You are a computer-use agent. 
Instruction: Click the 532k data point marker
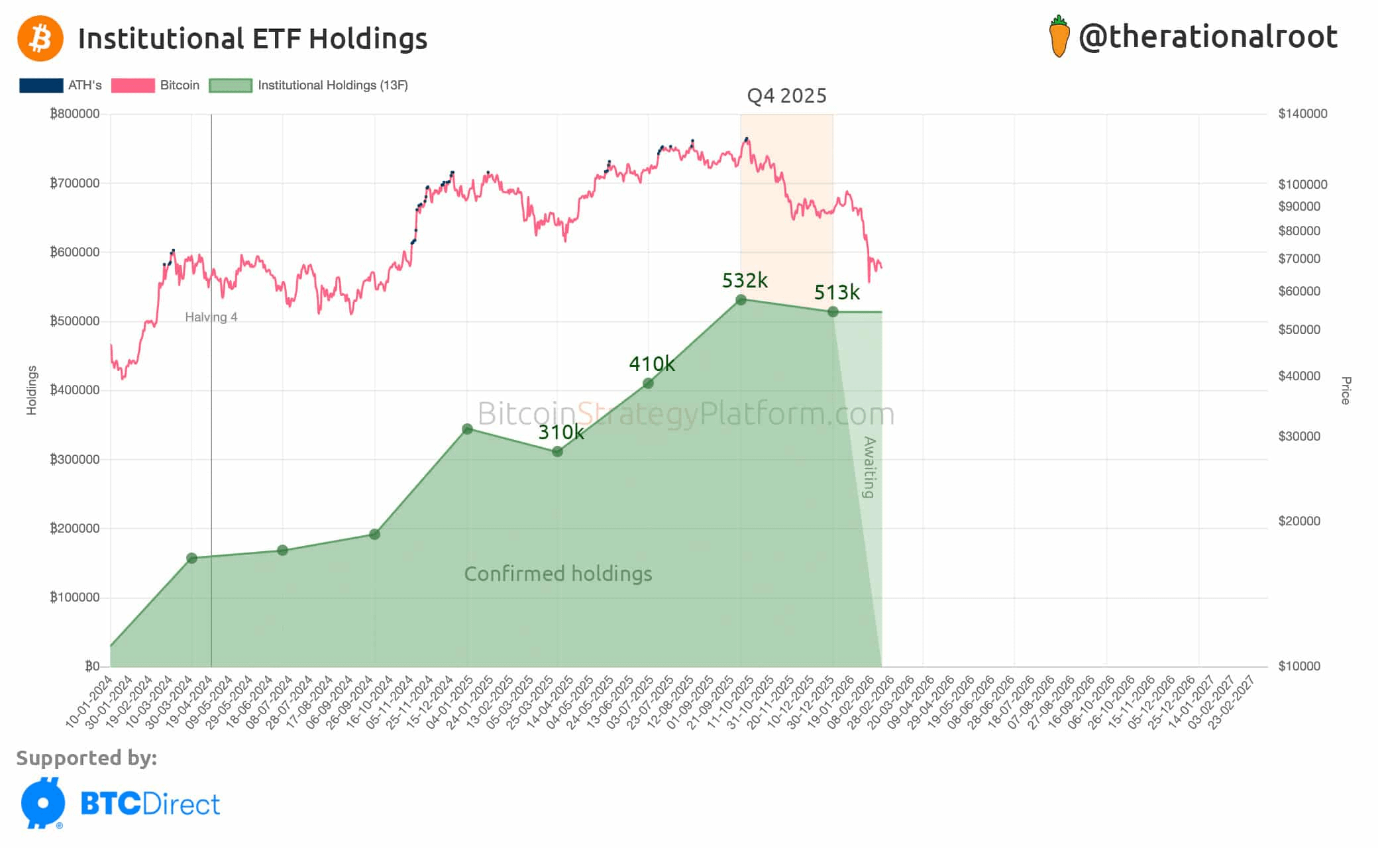[741, 300]
